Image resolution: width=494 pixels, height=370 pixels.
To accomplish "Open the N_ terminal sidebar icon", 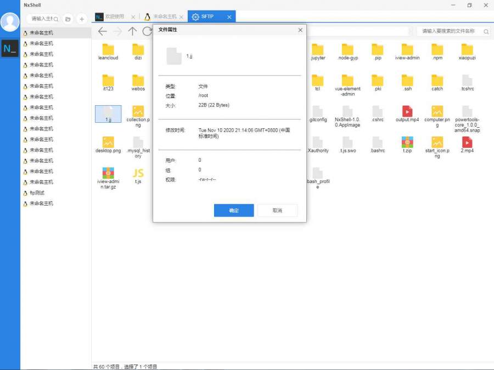I will click(10, 49).
